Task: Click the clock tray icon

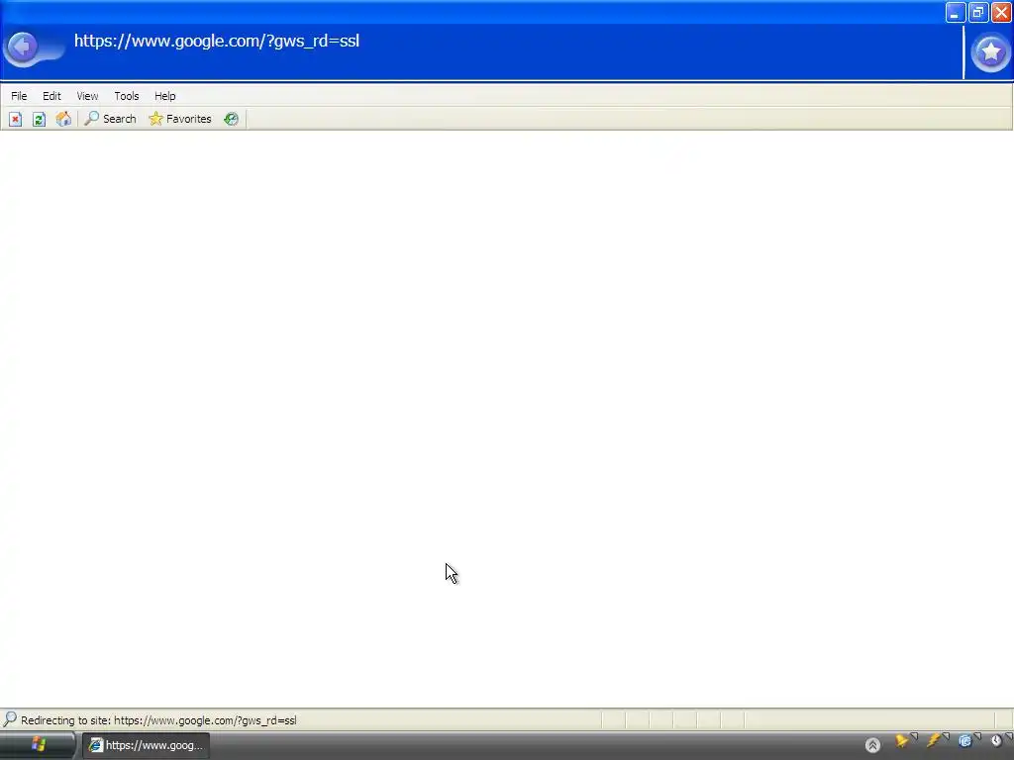Action: click(996, 741)
